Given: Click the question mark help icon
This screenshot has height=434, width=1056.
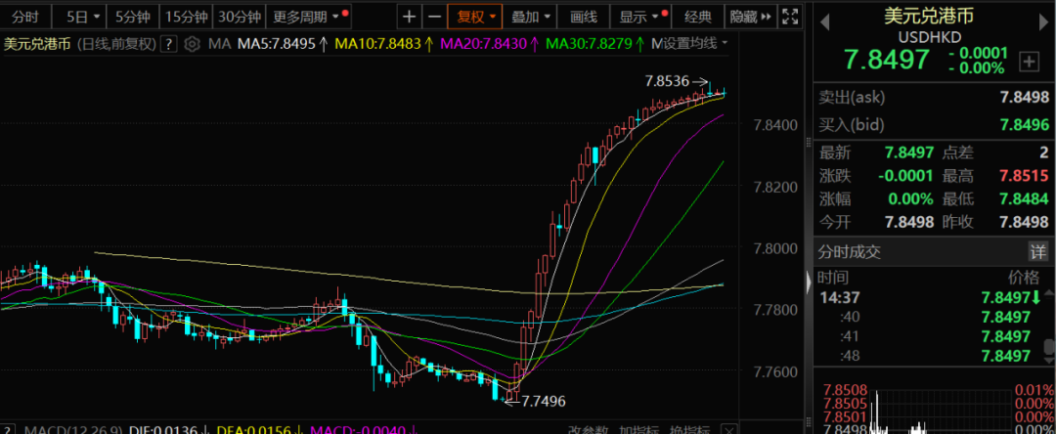Looking at the screenshot, I should click(170, 44).
